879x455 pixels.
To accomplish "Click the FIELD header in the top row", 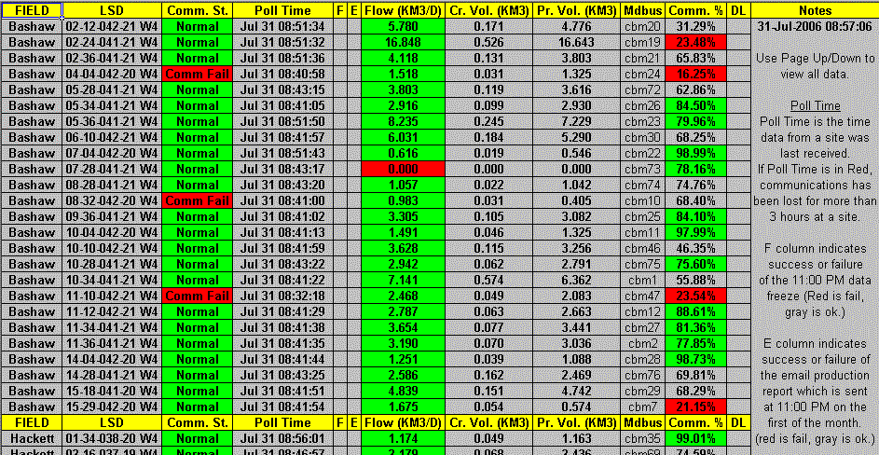I will (32, 10).
